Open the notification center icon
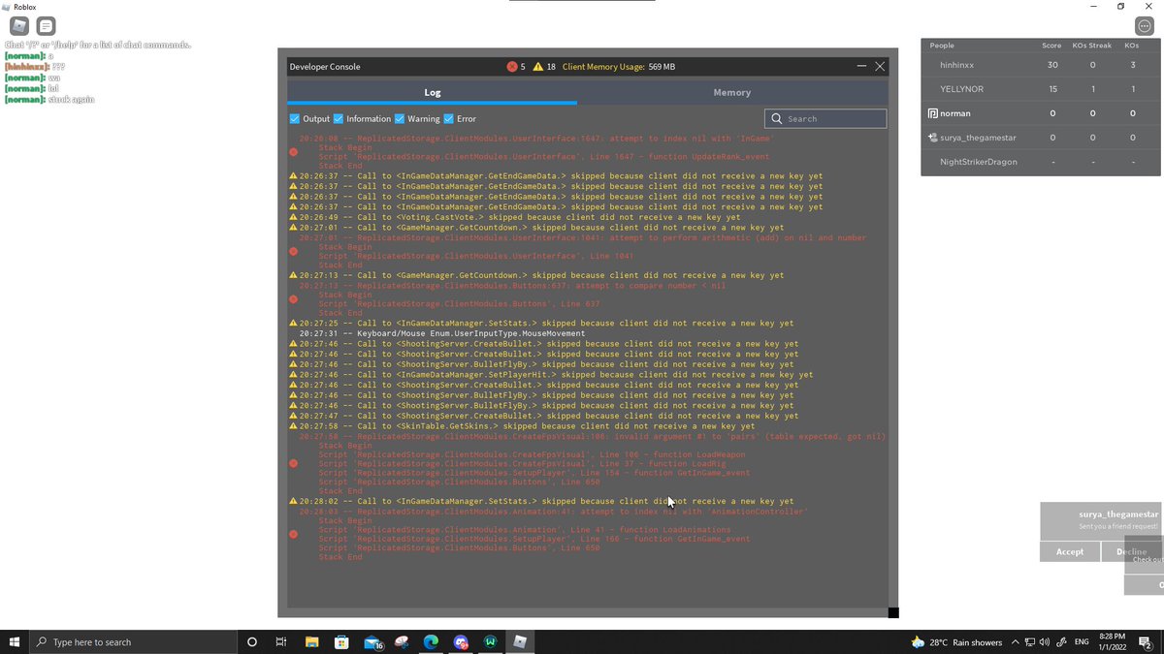This screenshot has width=1164, height=654. 1146,641
